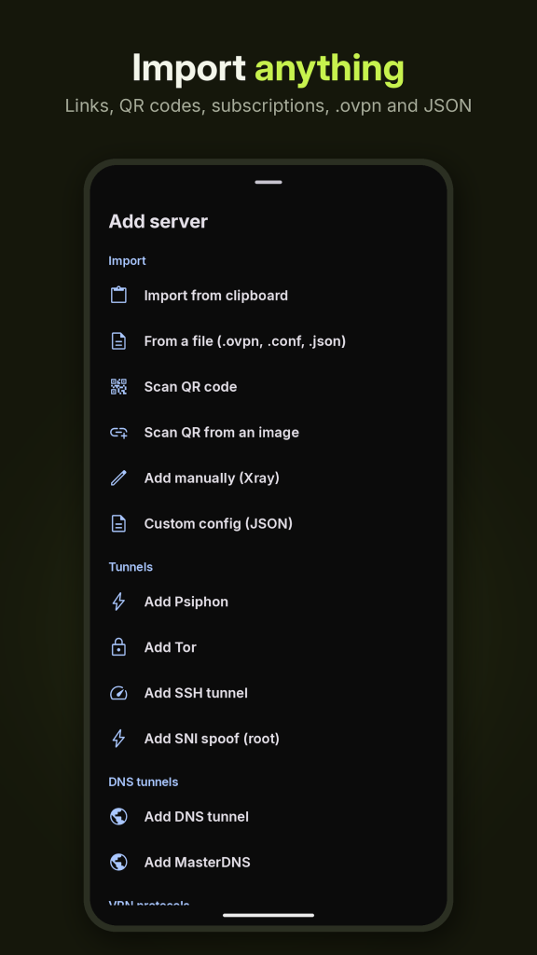Choose Add manually (Xray)

point(268,478)
